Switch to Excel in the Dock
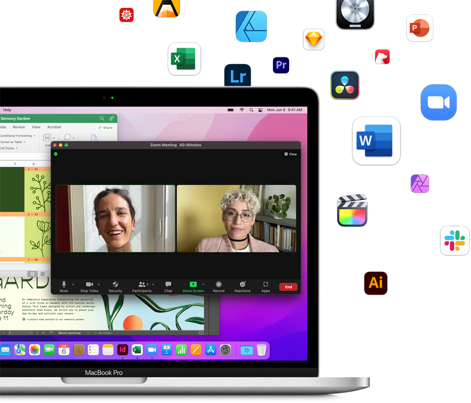This screenshot has width=471, height=403. (137, 350)
